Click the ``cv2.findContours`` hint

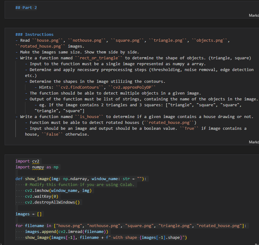coord(80,87)
